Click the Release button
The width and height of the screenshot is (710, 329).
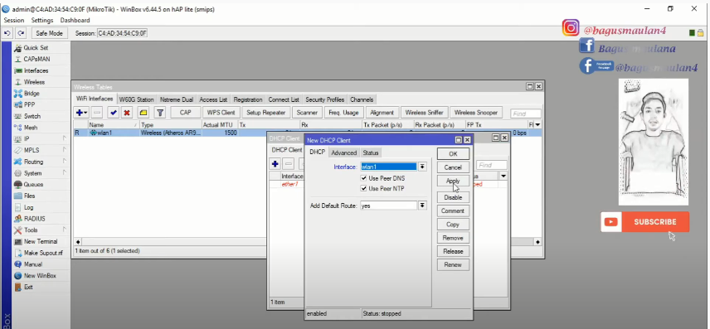(x=453, y=251)
